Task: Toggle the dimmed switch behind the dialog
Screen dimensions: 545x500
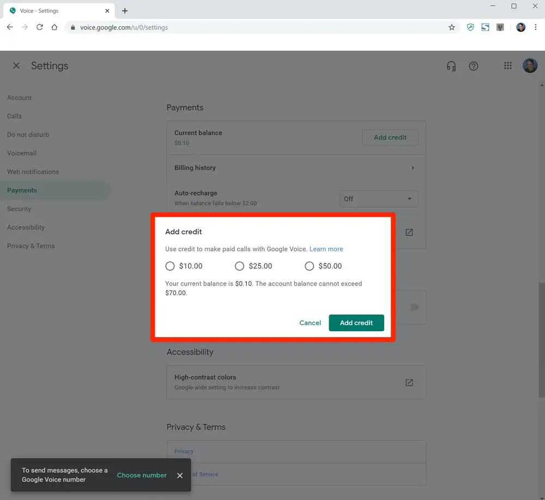Action: coord(414,307)
